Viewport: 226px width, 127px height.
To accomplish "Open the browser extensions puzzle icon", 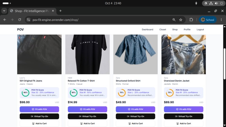I will [191, 20].
